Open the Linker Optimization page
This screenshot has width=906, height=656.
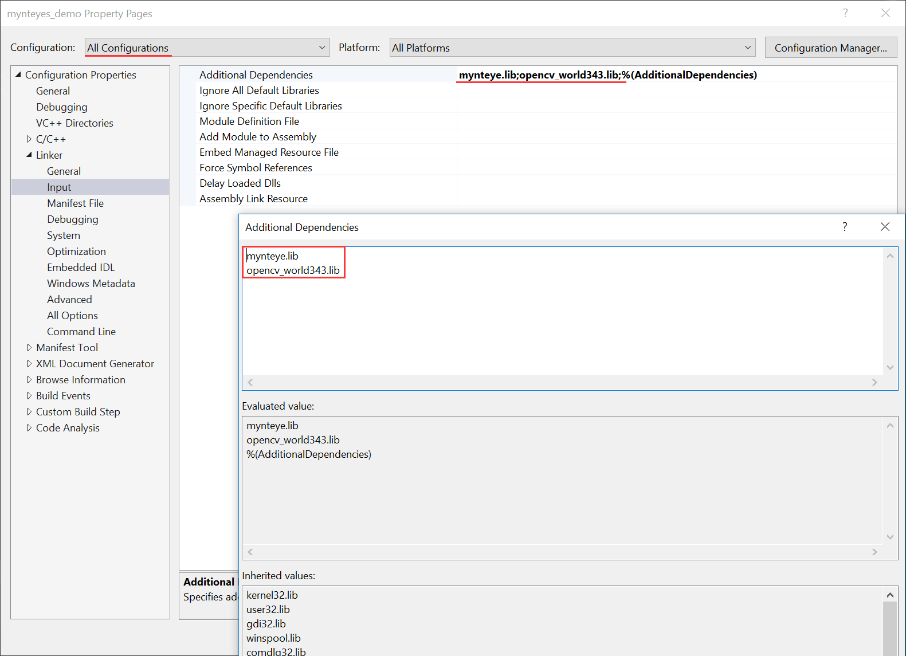76,252
